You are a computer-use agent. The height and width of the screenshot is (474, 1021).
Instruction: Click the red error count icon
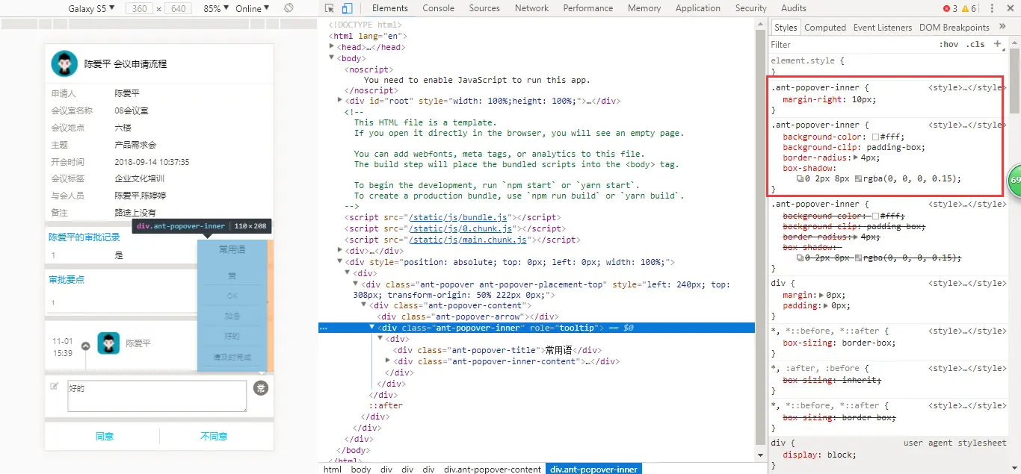947,8
